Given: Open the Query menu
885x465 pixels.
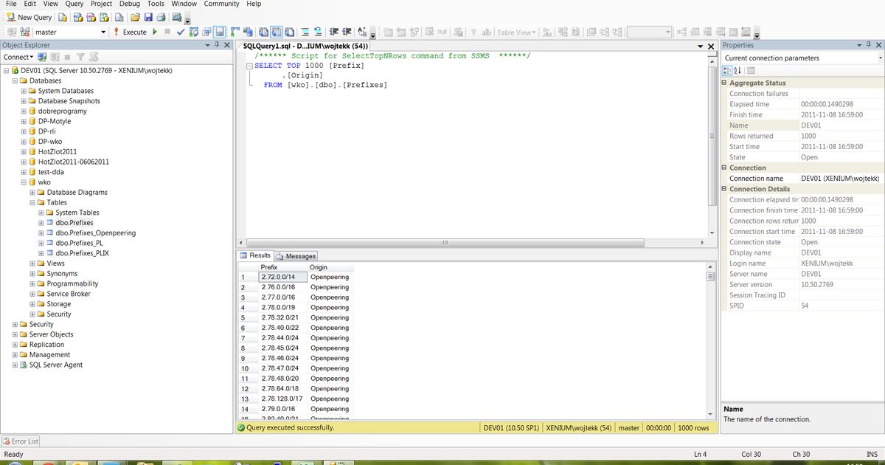Looking at the screenshot, I should coord(73,4).
